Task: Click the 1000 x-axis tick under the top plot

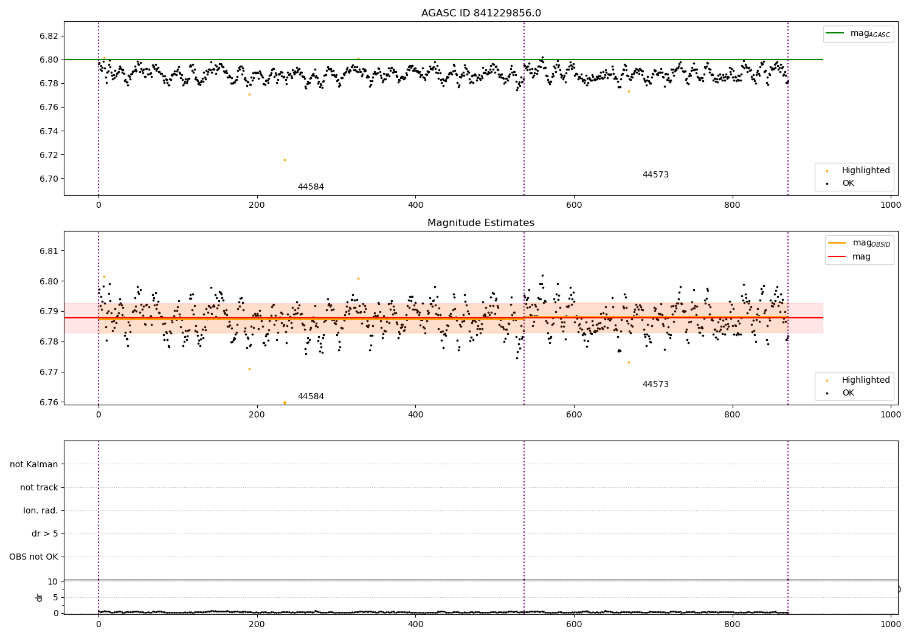Action: pos(891,205)
